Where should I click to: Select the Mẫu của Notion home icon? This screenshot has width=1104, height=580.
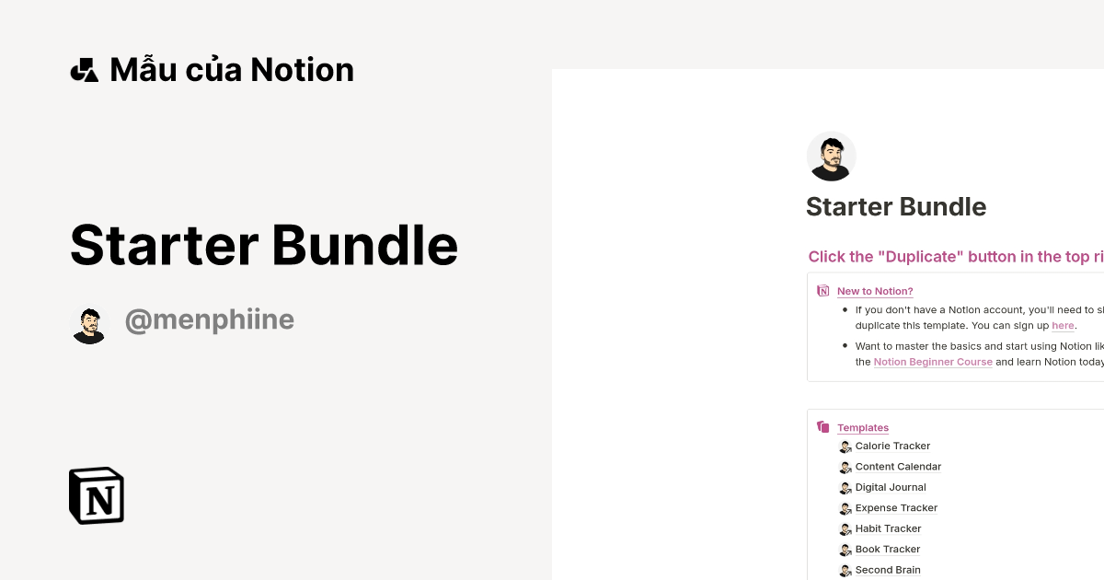tap(84, 68)
